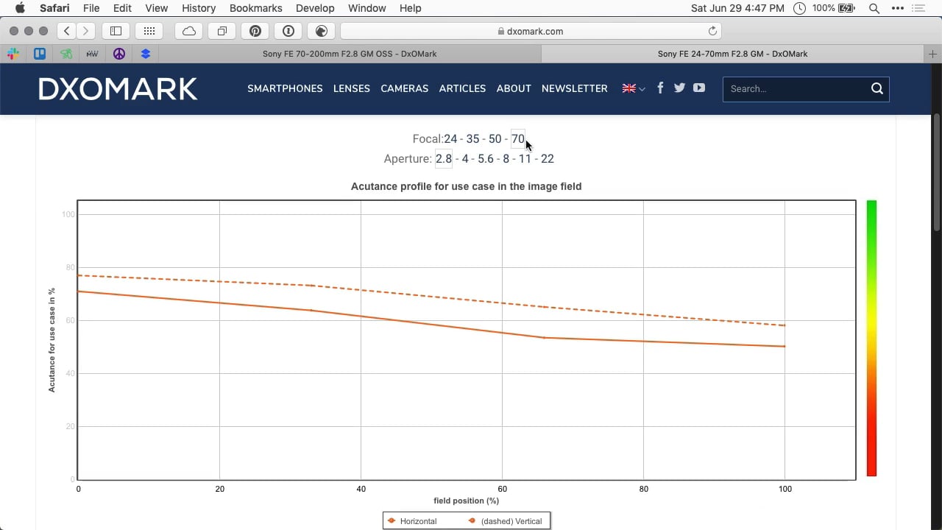The width and height of the screenshot is (942, 530).
Task: Open the Time Machine clock icon in menu bar
Action: (x=800, y=8)
